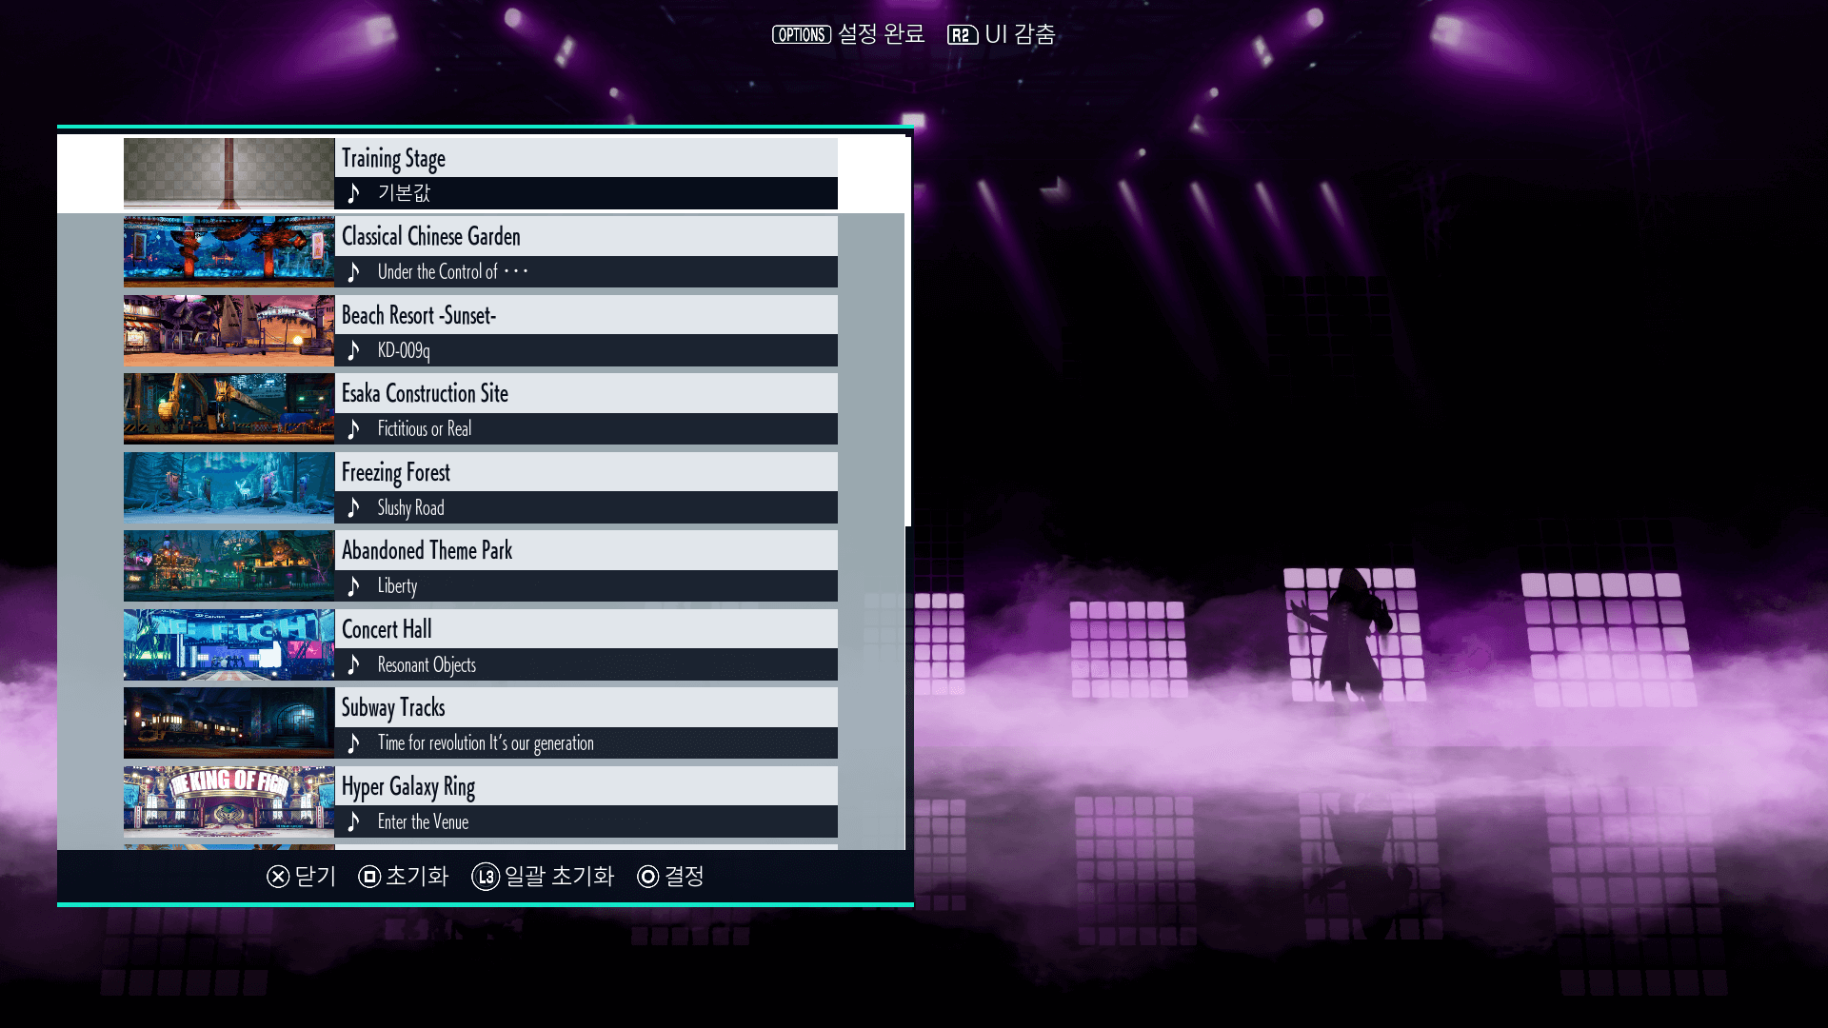Viewport: 1828px width, 1028px height.
Task: Click the L3 button icon for 일괄 초기화
Action: [x=486, y=877]
